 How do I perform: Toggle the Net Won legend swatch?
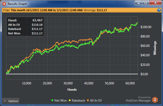52,100
